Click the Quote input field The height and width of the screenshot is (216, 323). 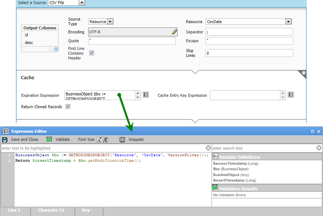pos(132,41)
